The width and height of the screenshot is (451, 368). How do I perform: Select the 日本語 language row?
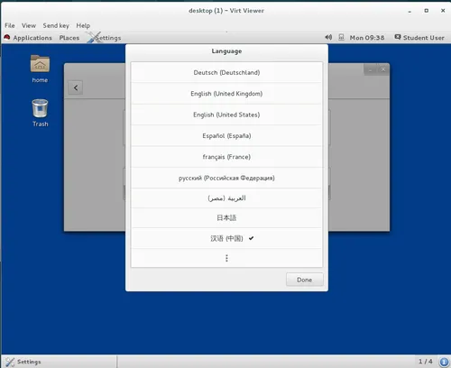(226, 218)
